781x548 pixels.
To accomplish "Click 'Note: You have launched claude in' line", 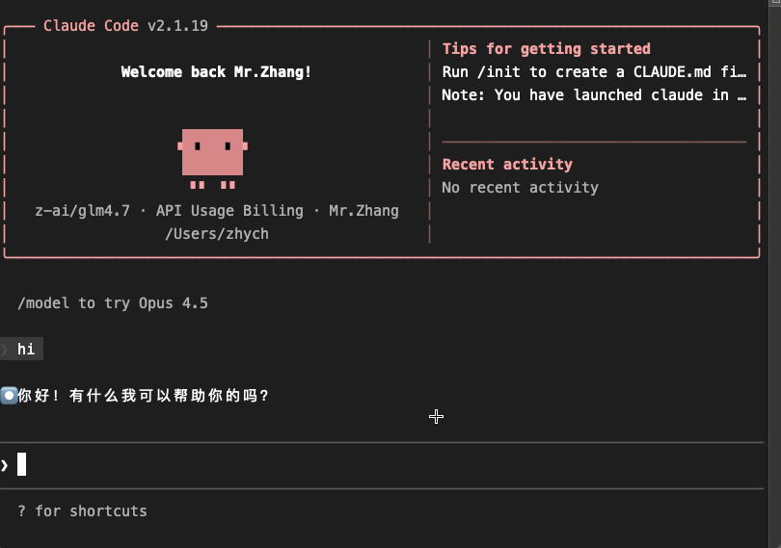I will (x=594, y=95).
